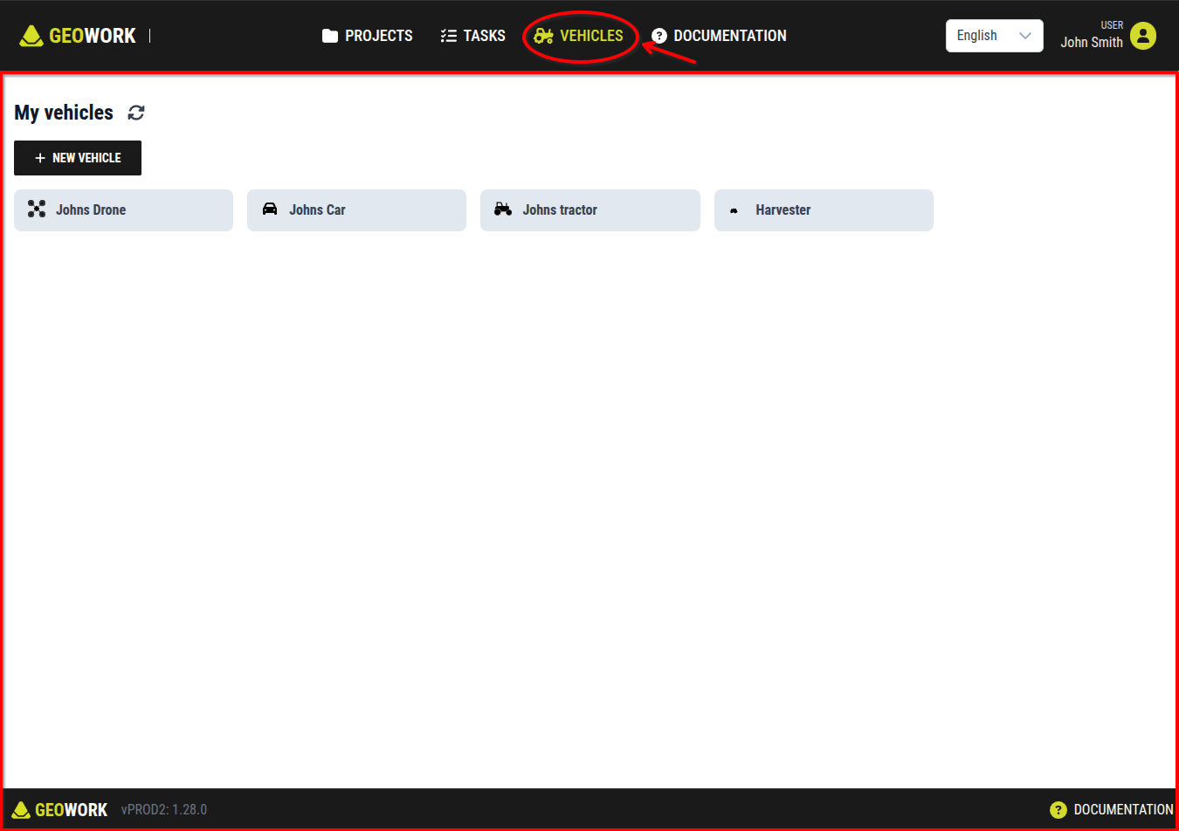Click the question mark icon in the header

(x=659, y=36)
